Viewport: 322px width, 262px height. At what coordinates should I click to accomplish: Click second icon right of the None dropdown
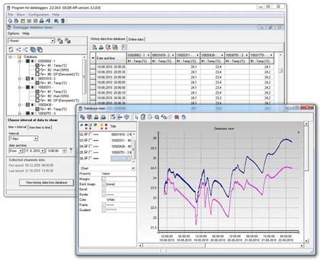(68, 41)
